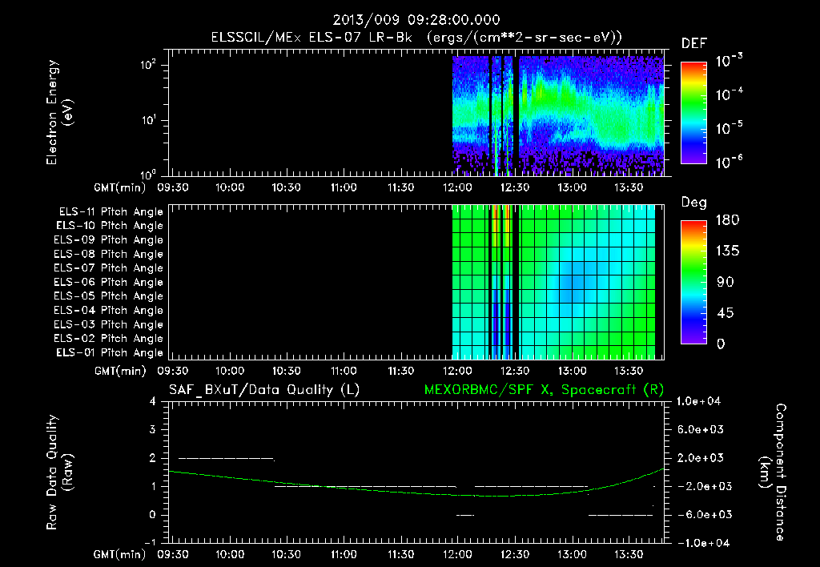Click the 1.0e+04 label on the right axis

coord(698,402)
